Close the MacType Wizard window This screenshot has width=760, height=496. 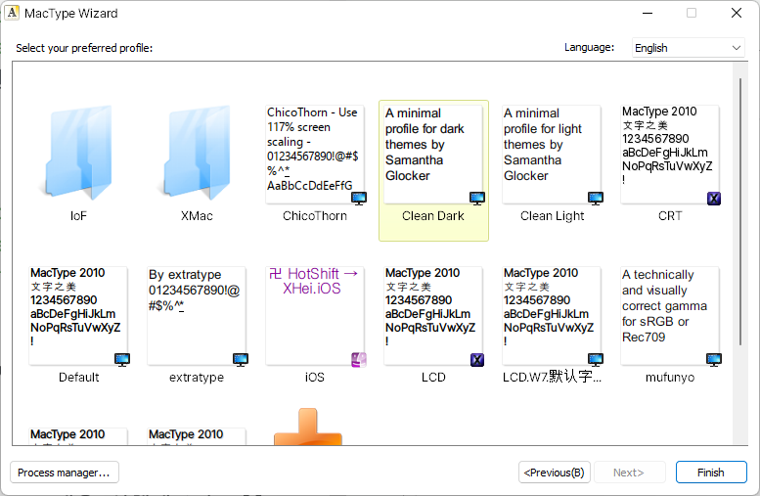pos(737,13)
